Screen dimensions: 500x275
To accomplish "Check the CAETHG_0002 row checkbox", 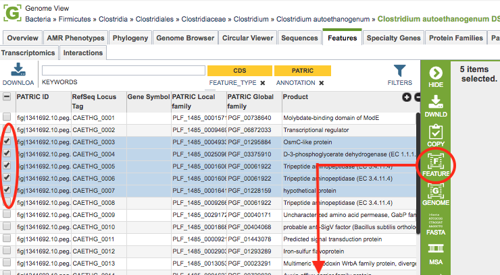I will (x=7, y=129).
